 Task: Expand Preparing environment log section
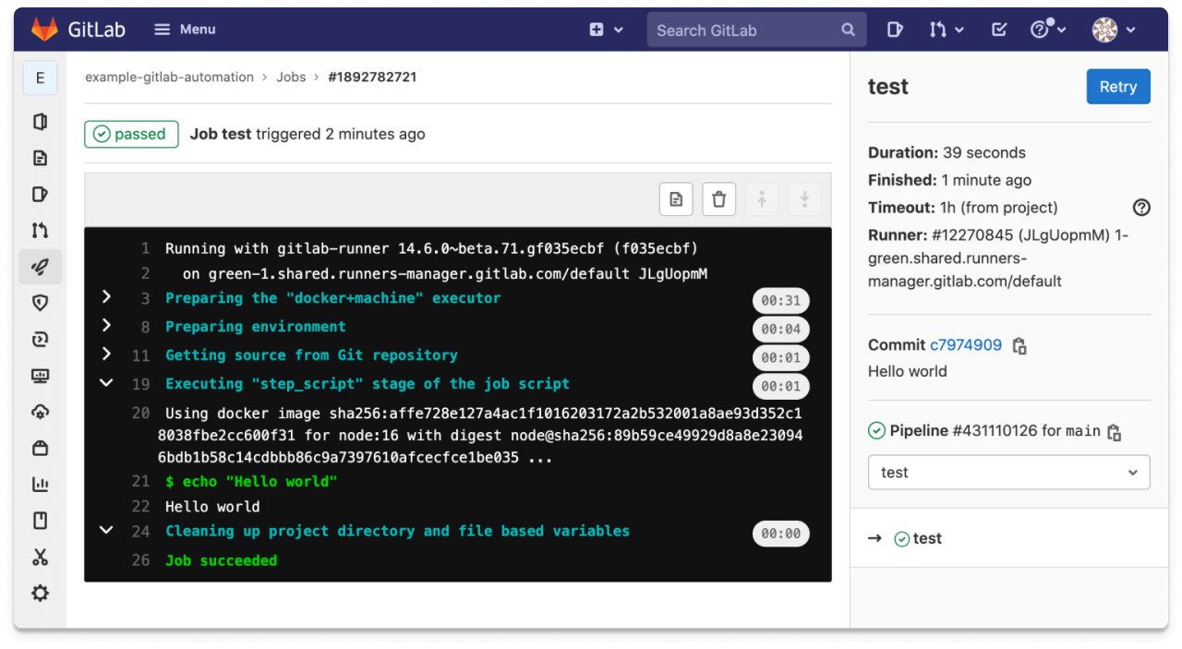coord(106,326)
